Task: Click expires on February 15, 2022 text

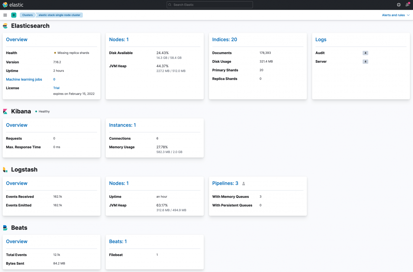Action: tap(74, 94)
